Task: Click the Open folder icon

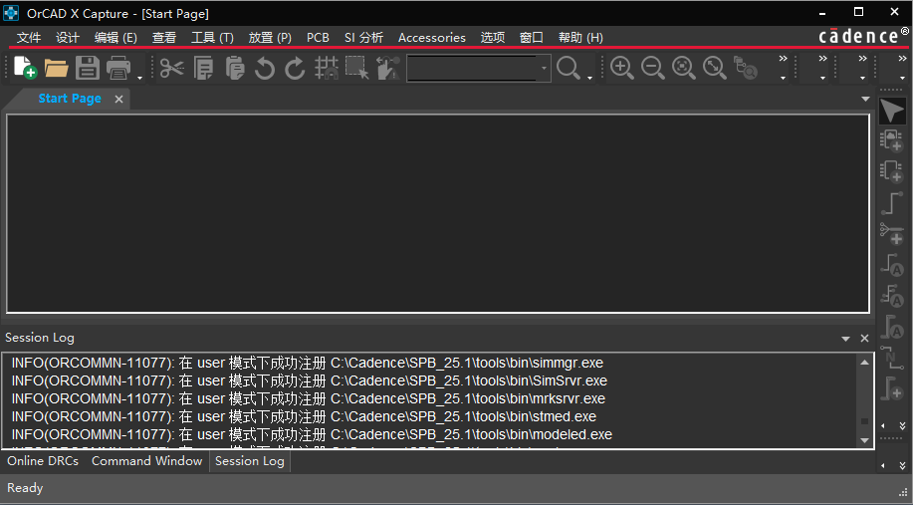Action: 56,68
